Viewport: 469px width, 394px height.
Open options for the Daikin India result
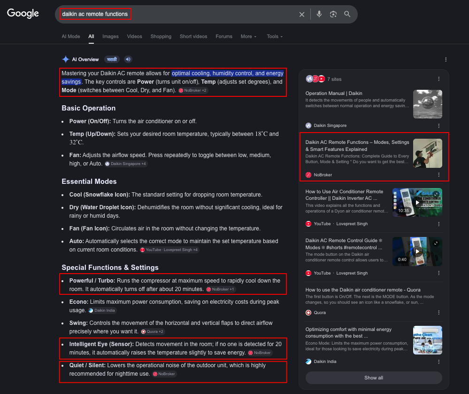[x=439, y=362]
